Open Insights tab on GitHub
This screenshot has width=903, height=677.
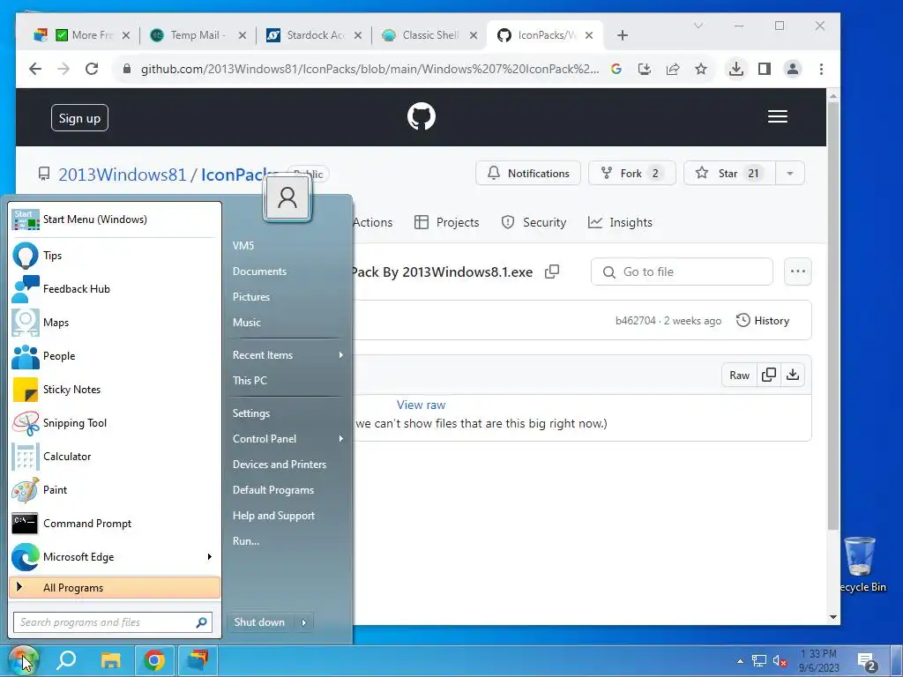coord(620,222)
